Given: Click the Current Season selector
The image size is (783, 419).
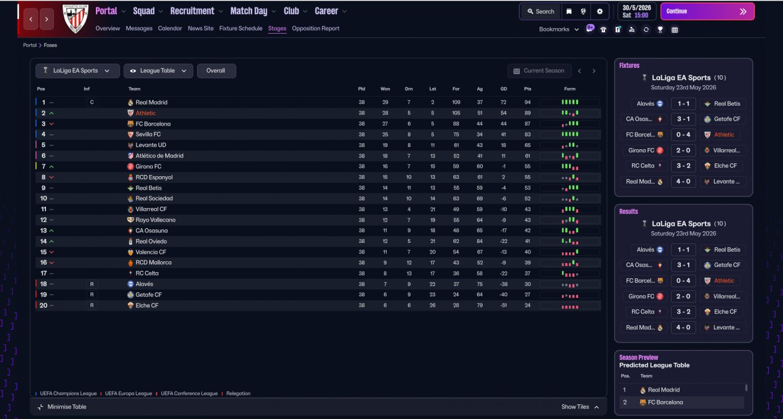Looking at the screenshot, I should (540, 70).
